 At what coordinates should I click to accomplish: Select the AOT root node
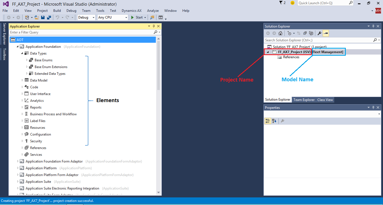coord(83,40)
